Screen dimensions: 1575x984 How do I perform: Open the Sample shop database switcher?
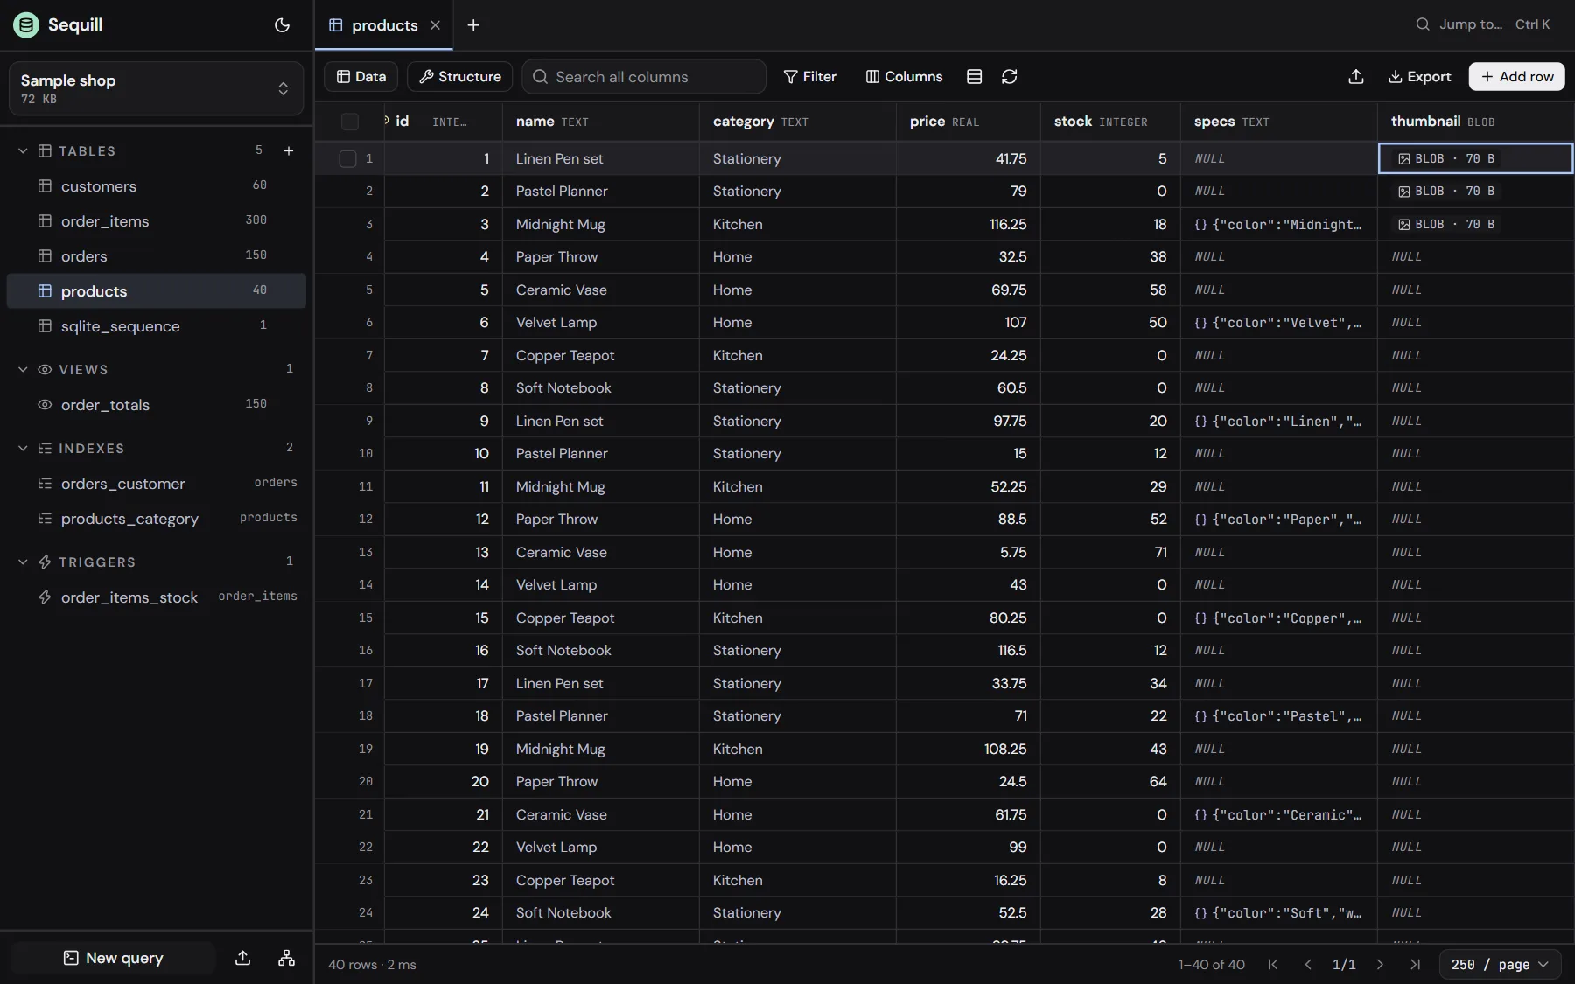(x=156, y=88)
